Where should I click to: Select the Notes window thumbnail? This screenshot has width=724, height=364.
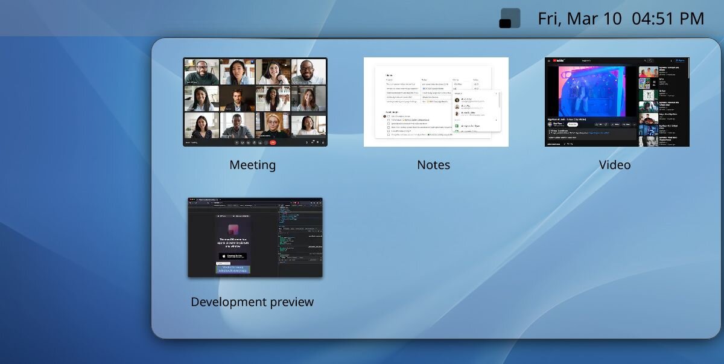pos(436,102)
